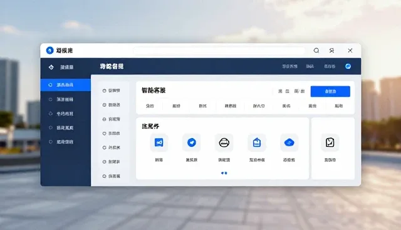
Task: Select the last tab in the 智能客服 tab row
Action: [338, 106]
